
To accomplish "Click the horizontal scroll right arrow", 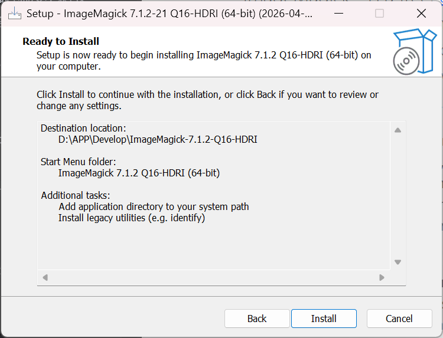I will coord(382,277).
